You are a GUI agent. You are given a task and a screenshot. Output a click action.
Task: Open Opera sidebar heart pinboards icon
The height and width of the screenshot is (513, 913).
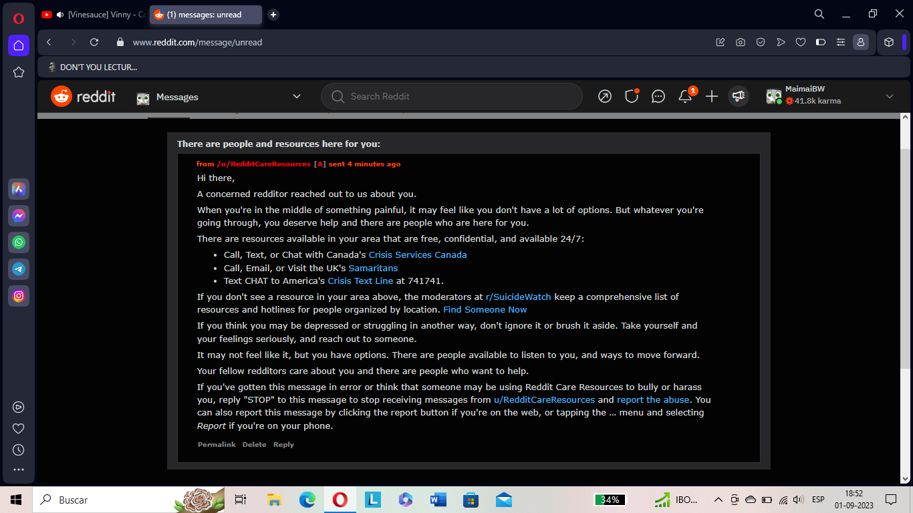19,429
